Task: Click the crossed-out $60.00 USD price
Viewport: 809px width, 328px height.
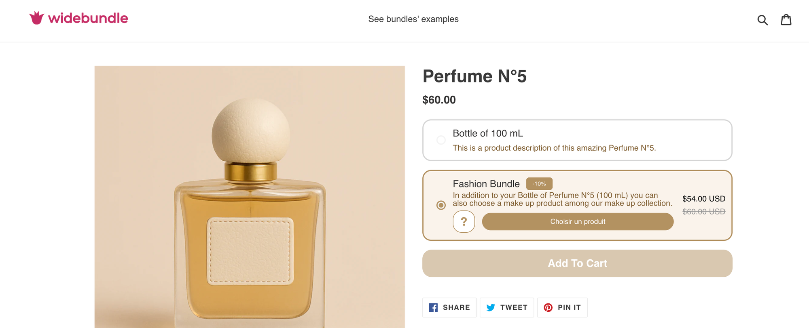Action: coord(703,212)
